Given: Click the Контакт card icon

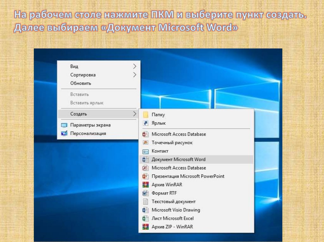Looking at the screenshot, I should [146, 152].
